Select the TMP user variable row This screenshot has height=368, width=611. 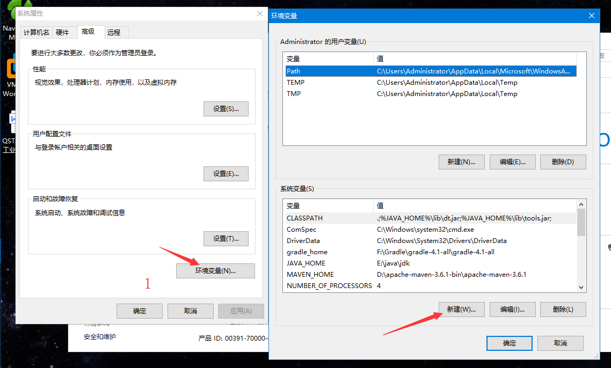(431, 93)
